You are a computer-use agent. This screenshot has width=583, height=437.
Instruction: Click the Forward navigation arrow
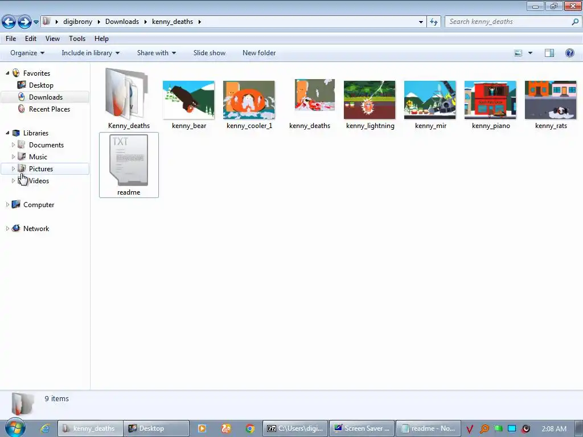click(24, 22)
